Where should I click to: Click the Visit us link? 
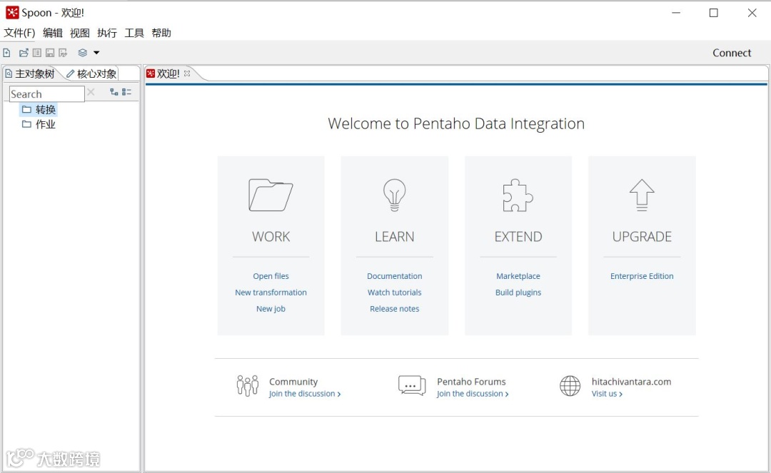607,393
